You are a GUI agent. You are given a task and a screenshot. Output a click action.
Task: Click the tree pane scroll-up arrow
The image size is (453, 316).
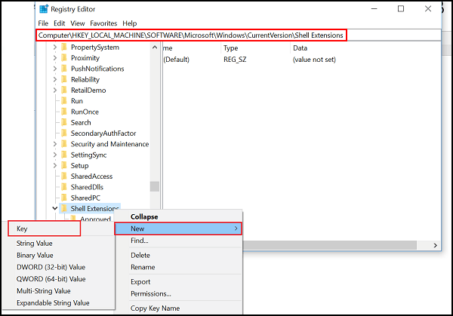click(155, 47)
